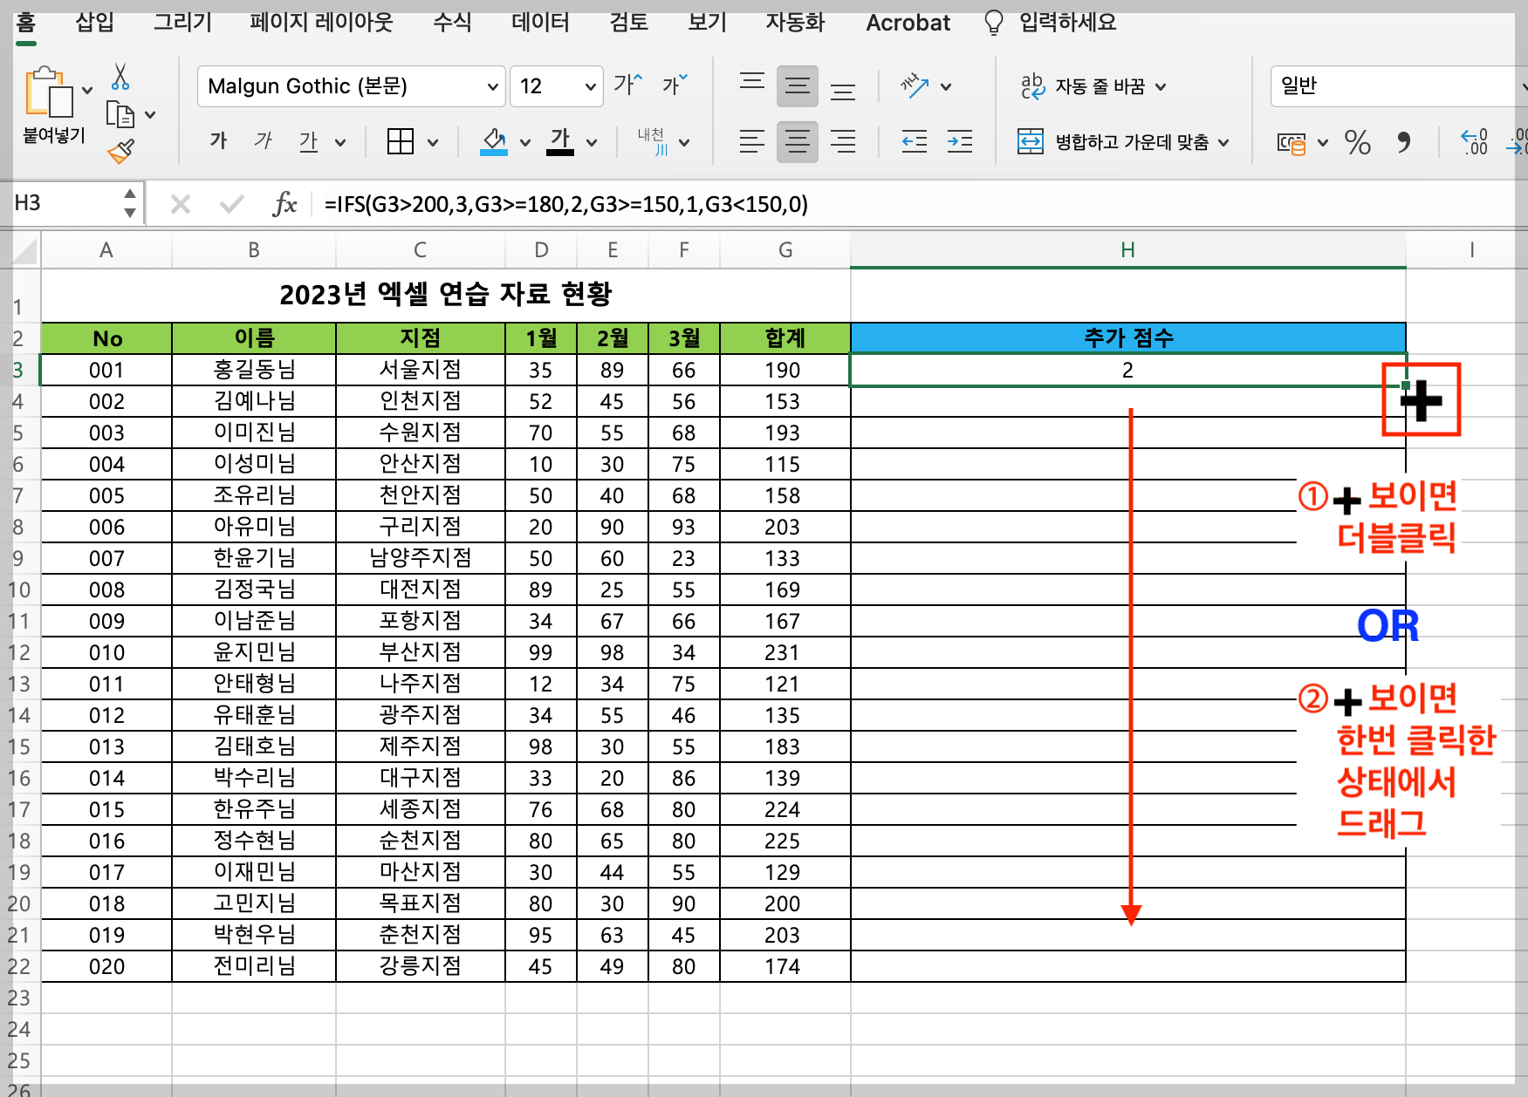This screenshot has height=1097, width=1528.
Task: Toggle center horizontal alignment
Action: [797, 141]
